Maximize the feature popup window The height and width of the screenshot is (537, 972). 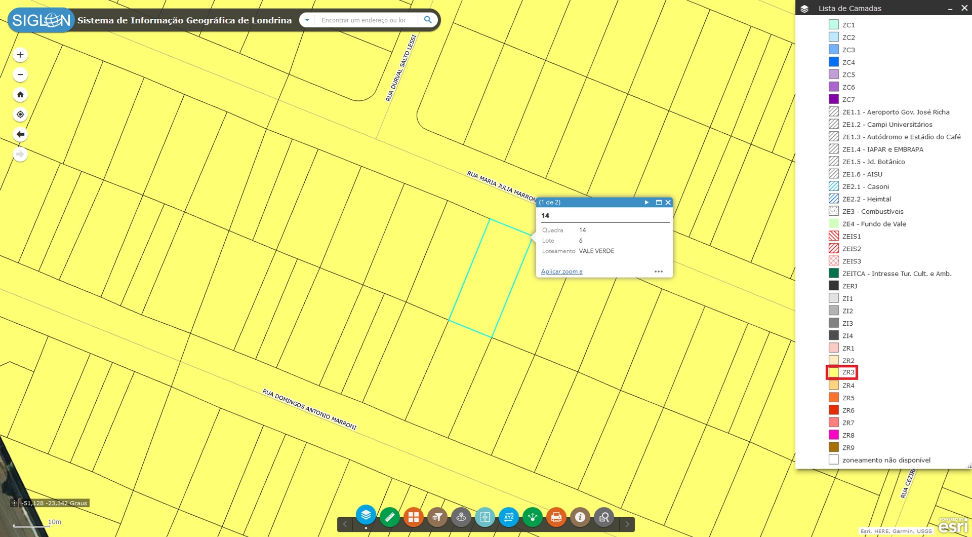(x=659, y=202)
